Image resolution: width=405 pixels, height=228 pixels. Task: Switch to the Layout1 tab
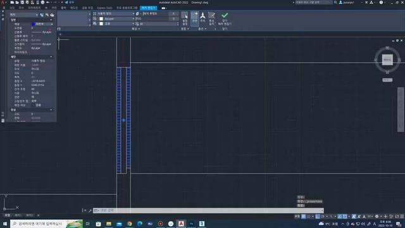[18, 215]
